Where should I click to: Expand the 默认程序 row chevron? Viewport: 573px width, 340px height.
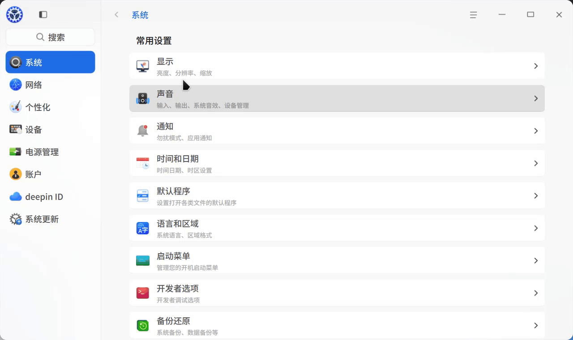point(536,195)
